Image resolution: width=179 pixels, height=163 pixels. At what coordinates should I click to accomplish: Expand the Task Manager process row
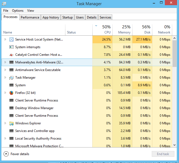[x=5, y=78]
